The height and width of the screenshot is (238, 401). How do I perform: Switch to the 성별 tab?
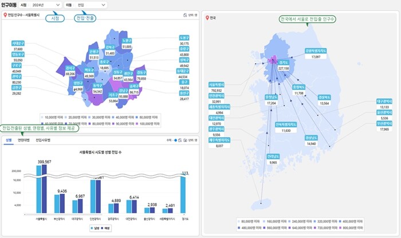tap(9, 139)
